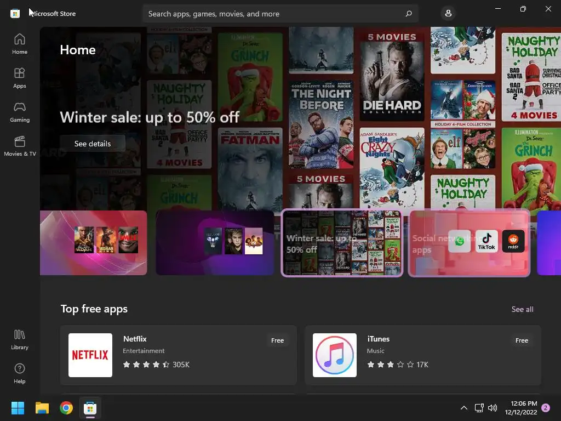Screen dimensions: 561x421
Task: Click the iTunes app title text
Action: (378, 339)
